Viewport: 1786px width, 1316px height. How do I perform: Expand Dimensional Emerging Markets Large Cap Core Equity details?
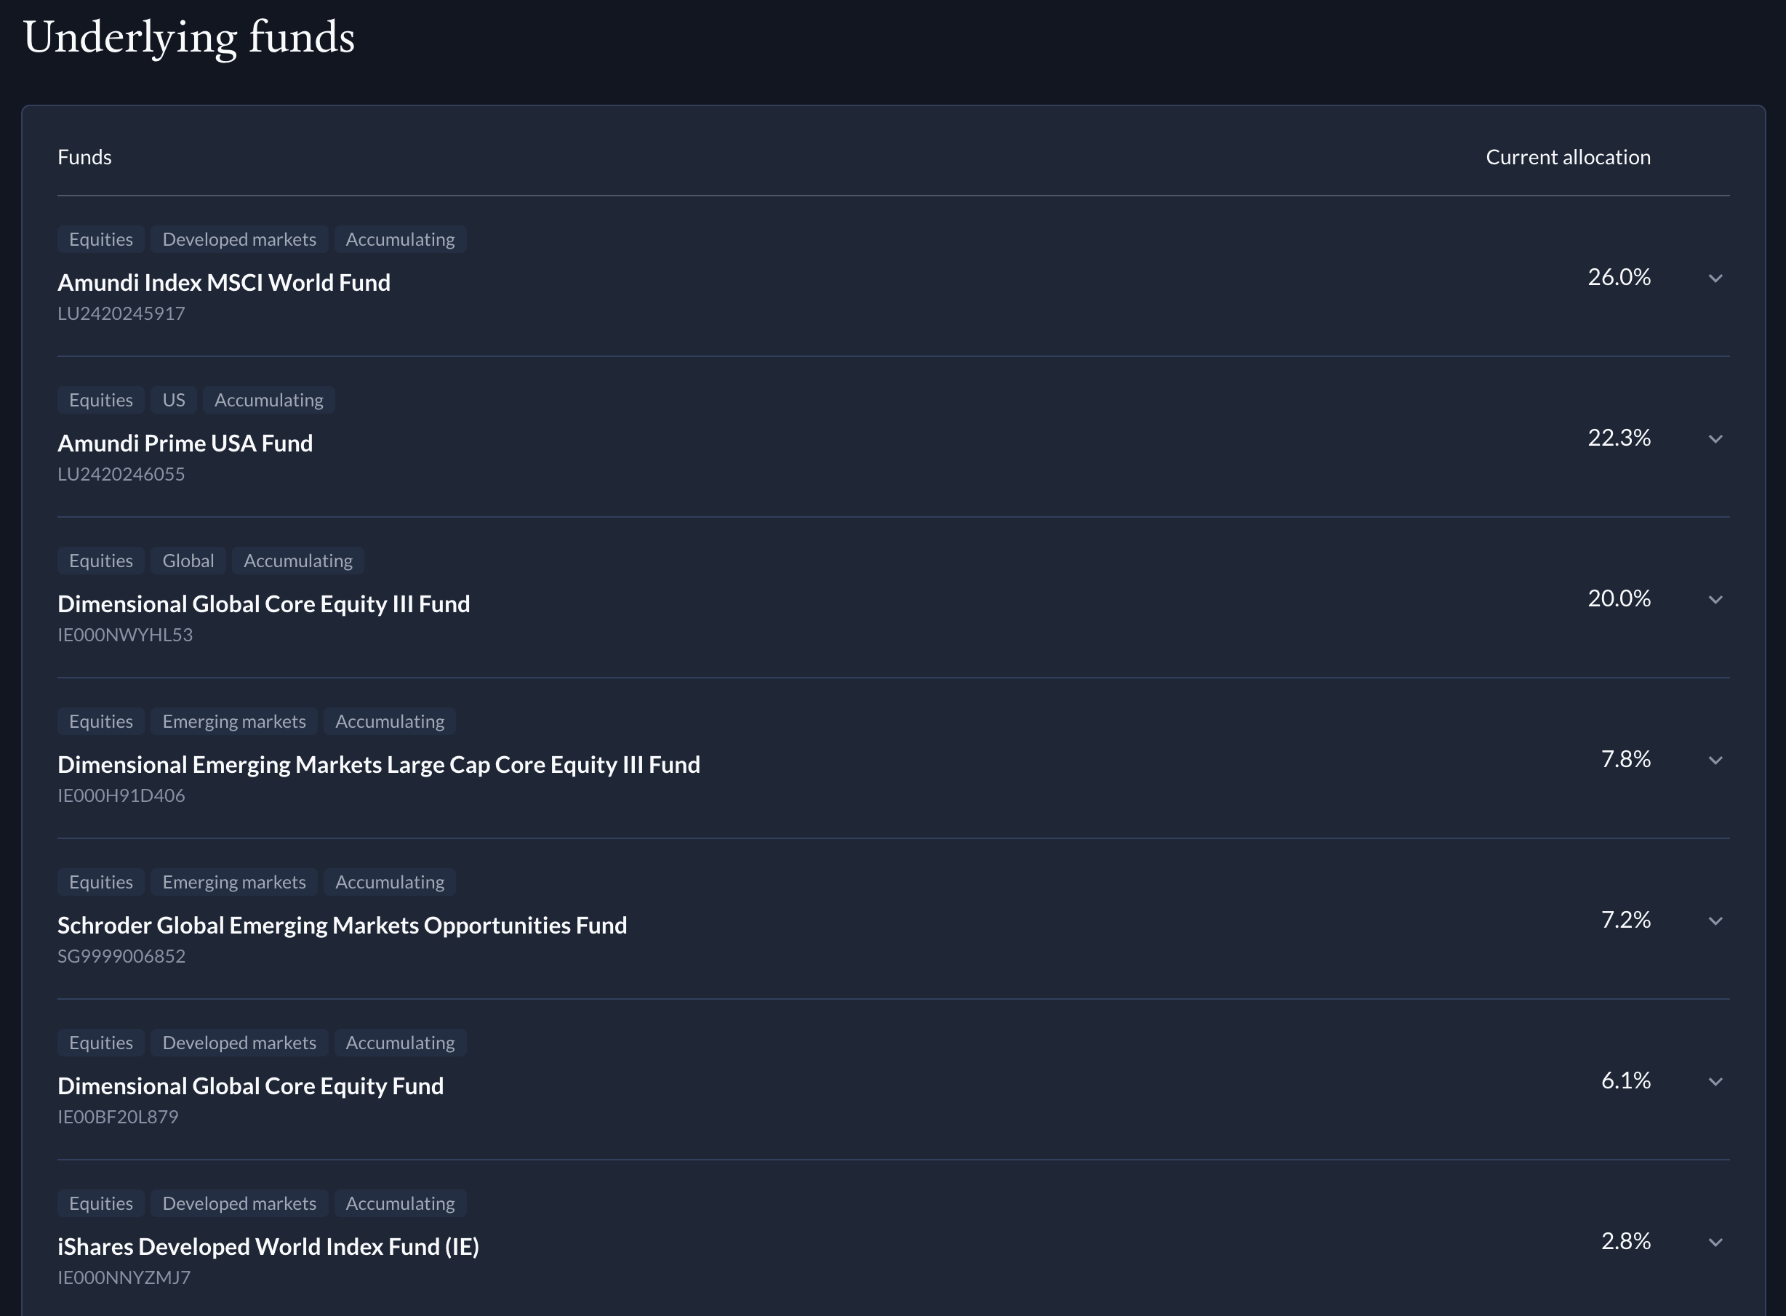[1716, 761]
